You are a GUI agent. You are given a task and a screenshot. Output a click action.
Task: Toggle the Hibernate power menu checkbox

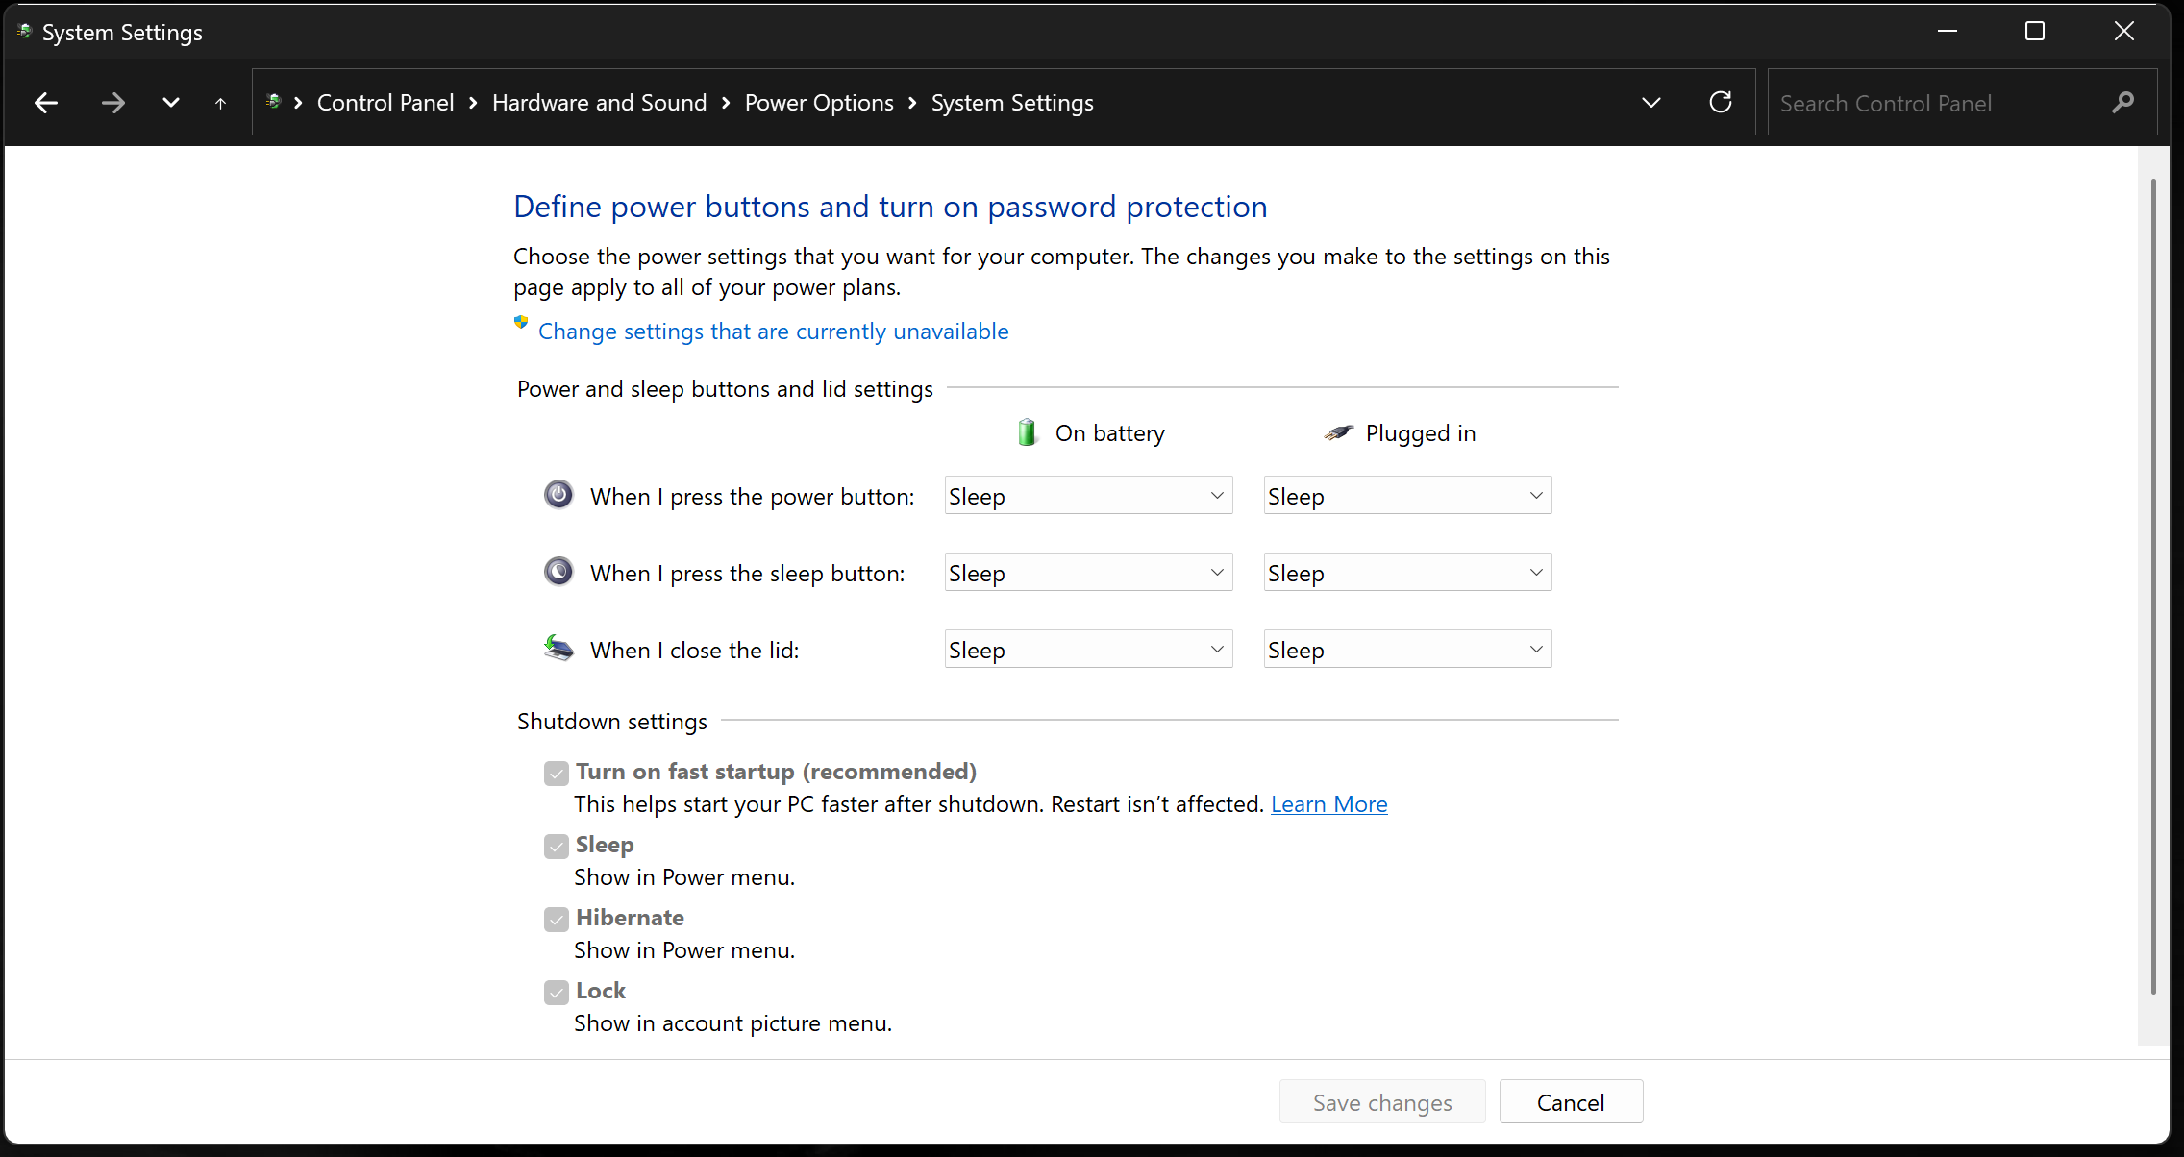[x=557, y=919]
